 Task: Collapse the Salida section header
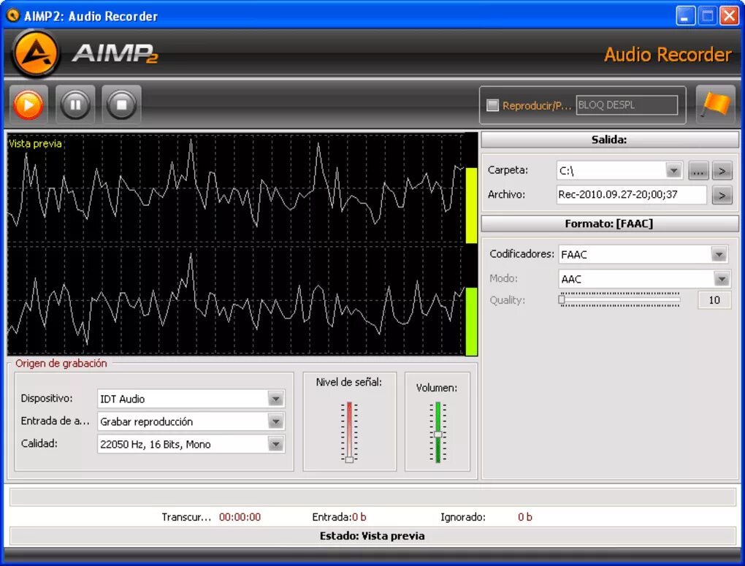(610, 139)
